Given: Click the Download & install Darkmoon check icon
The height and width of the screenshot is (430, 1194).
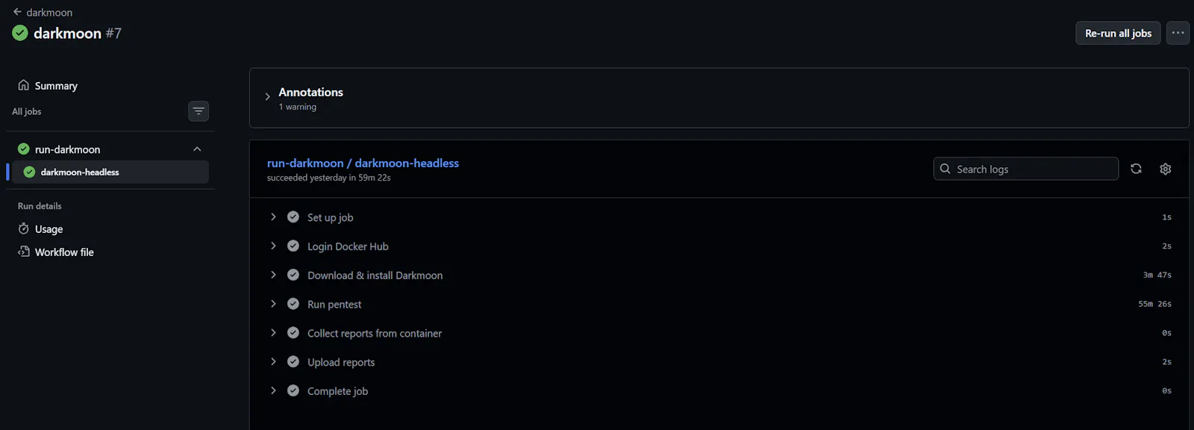Looking at the screenshot, I should 293,275.
